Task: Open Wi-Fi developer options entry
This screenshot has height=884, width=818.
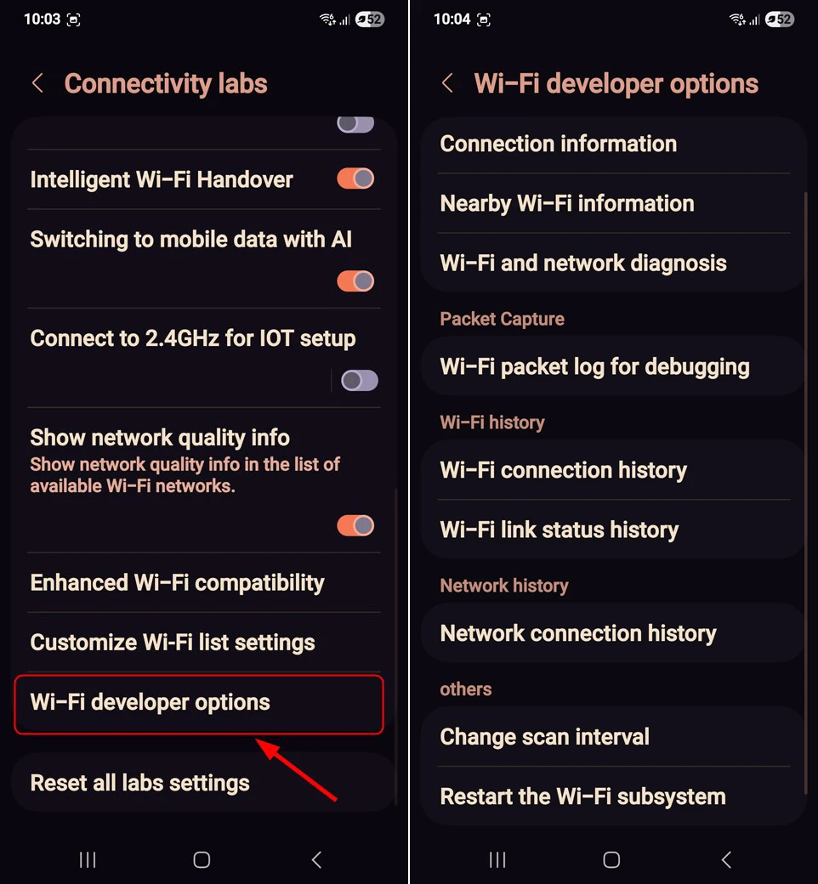Action: click(199, 704)
